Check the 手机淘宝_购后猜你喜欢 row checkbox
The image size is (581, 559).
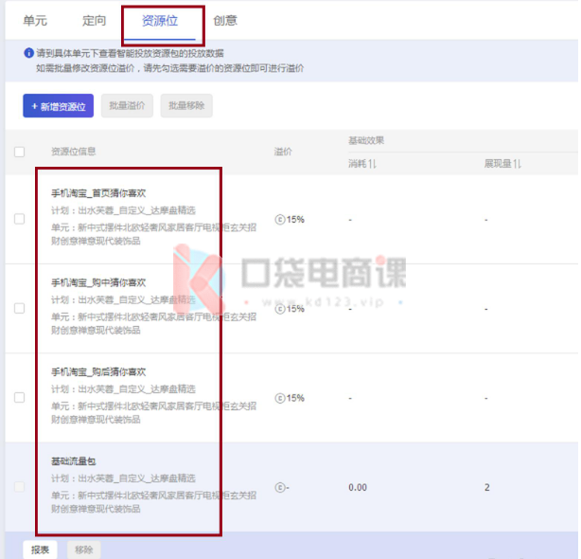19,398
